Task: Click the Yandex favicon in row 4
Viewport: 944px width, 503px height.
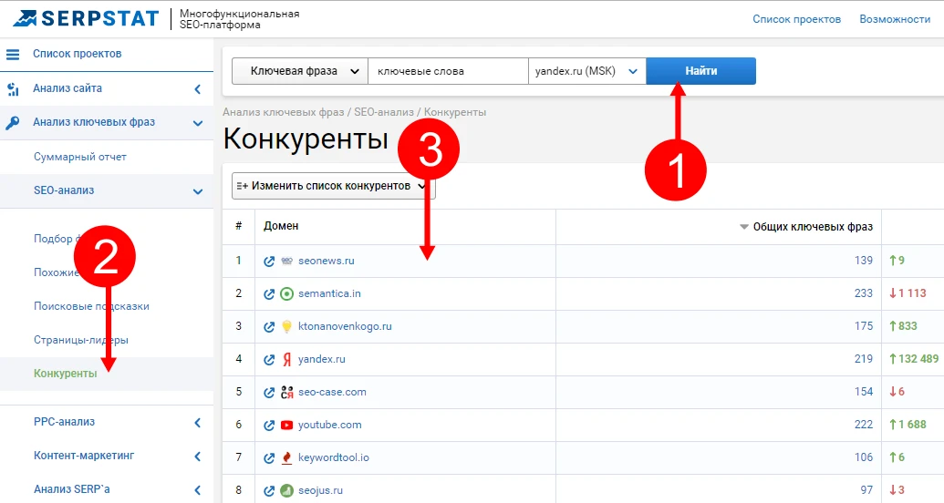Action: pyautogui.click(x=287, y=359)
